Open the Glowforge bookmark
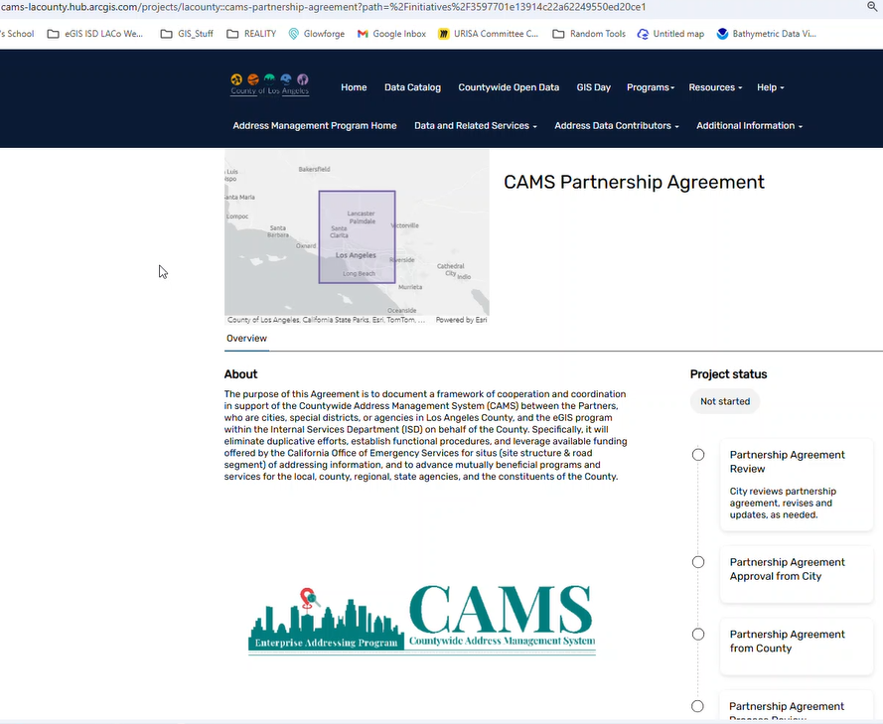This screenshot has height=724, width=883. pyautogui.click(x=316, y=34)
